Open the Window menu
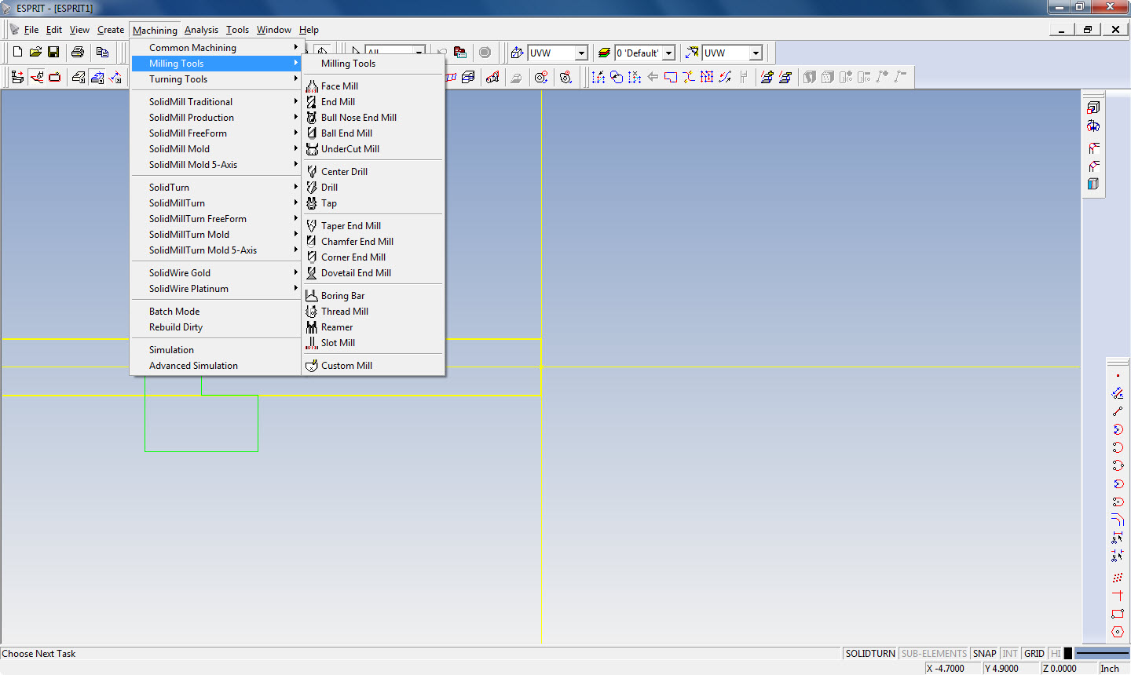The image size is (1131, 675). point(273,30)
